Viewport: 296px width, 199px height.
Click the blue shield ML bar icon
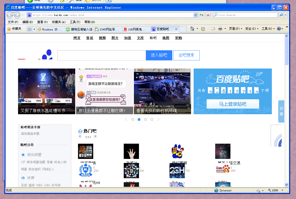pyautogui.click(x=86, y=171)
